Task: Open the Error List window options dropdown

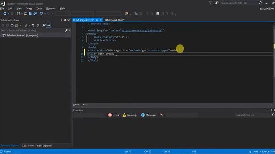Action: pos(268,110)
